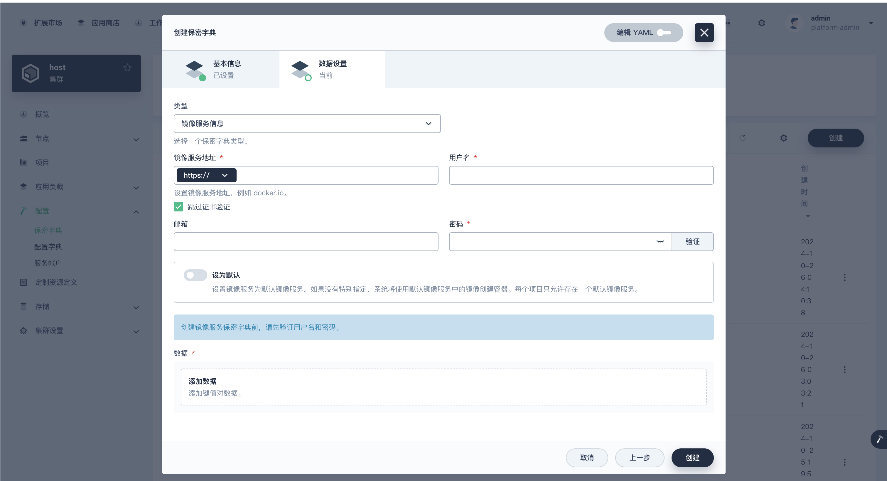This screenshot has height=481, width=887.
Task: Click the admin user avatar
Action: pyautogui.click(x=794, y=23)
